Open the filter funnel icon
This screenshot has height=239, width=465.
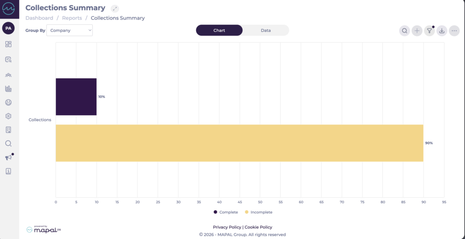point(429,30)
